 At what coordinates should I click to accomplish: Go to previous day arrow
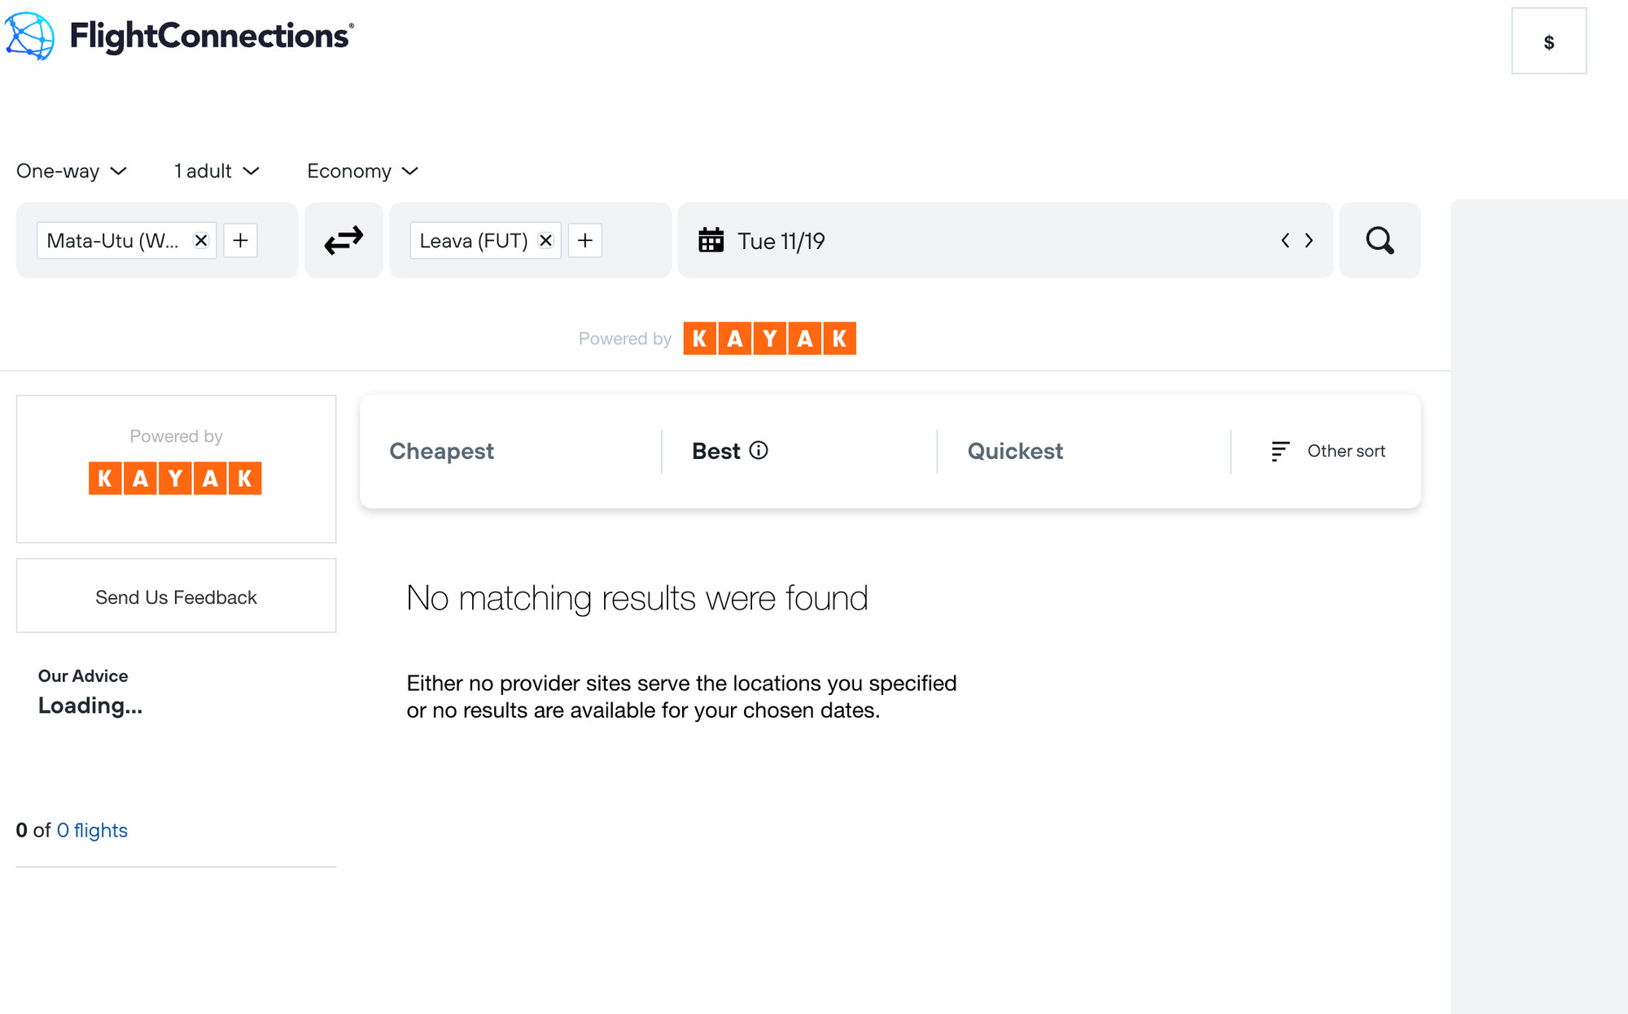[x=1285, y=240]
